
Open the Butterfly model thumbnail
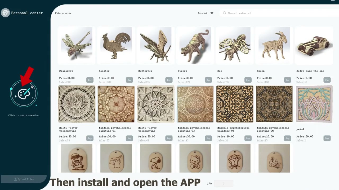pos(155,45)
